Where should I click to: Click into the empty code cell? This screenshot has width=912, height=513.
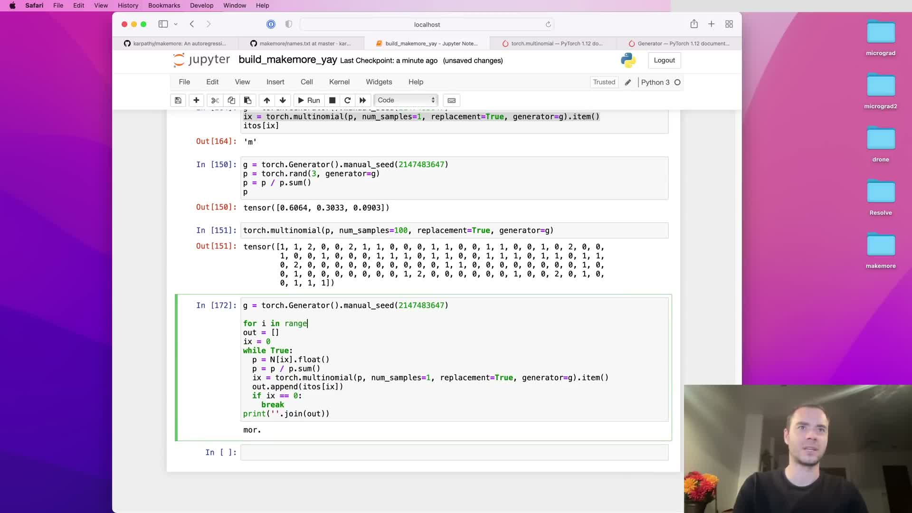pyautogui.click(x=454, y=453)
